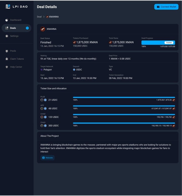The image size is (182, 196).
Task: Click the Connect Wallet button
Action: coord(166,7)
